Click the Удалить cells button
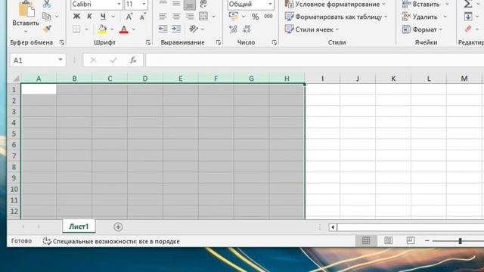 420,17
